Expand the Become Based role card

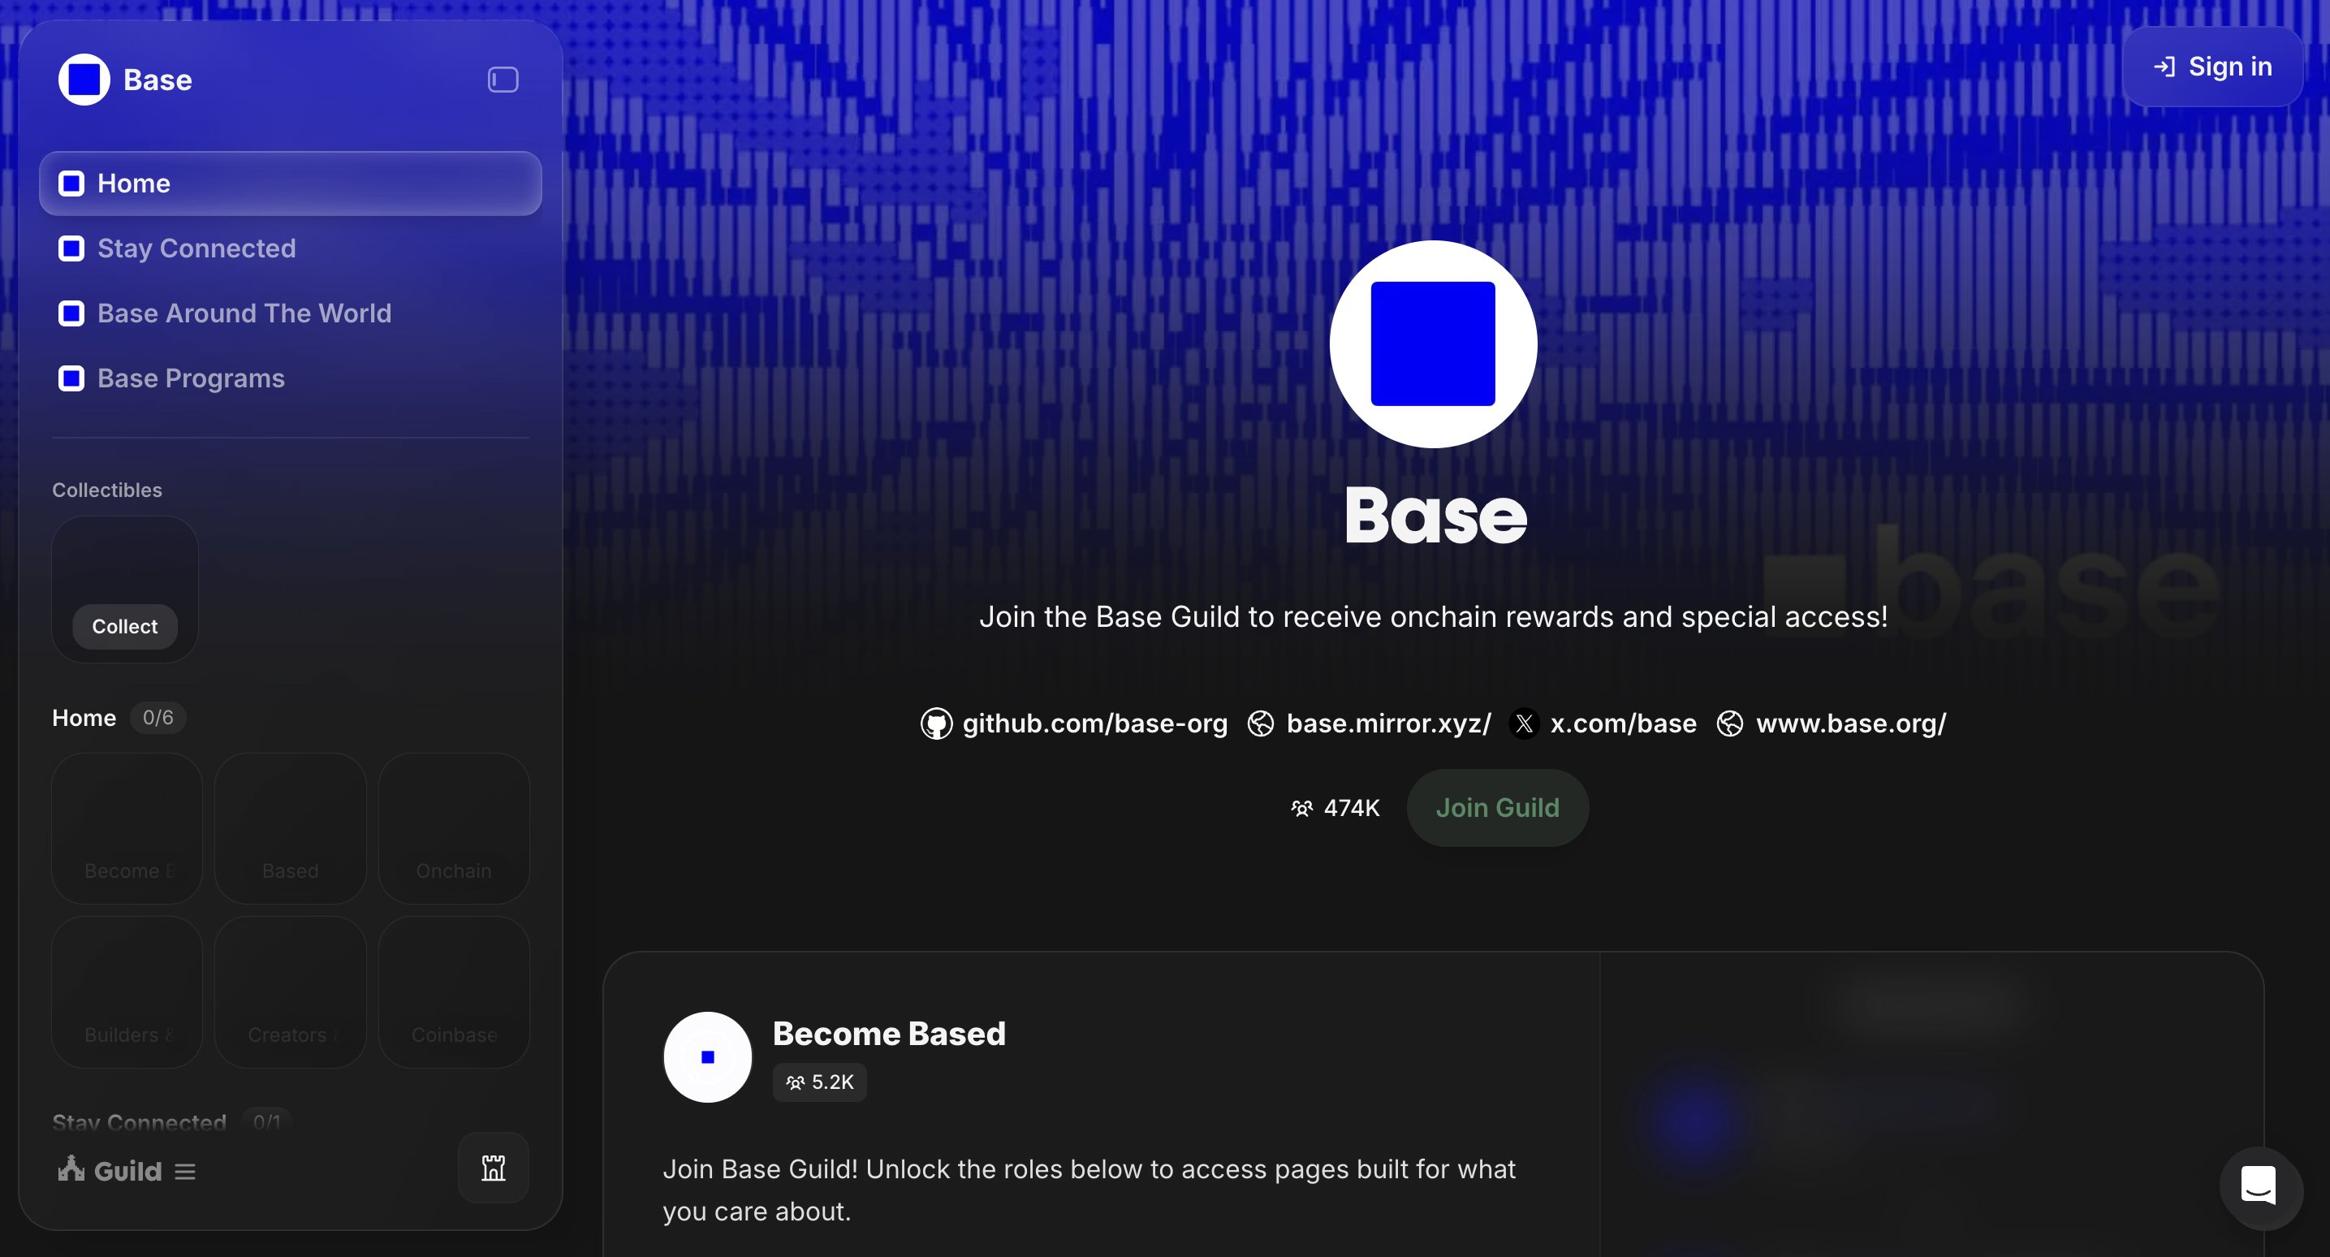tap(889, 1034)
